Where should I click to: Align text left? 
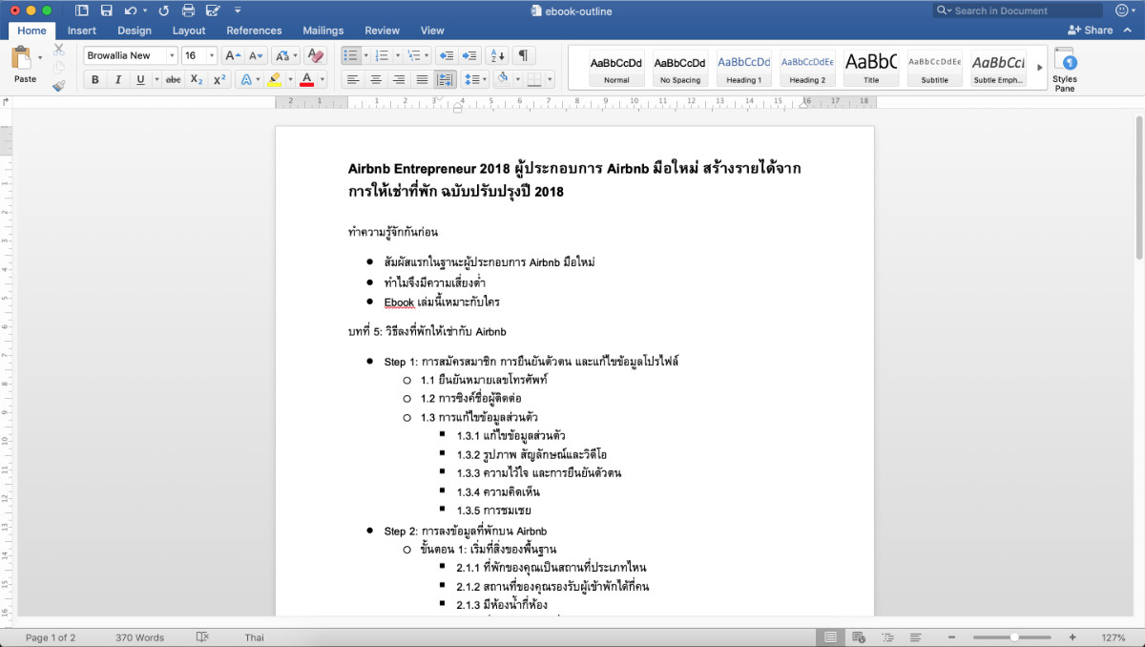pos(353,79)
